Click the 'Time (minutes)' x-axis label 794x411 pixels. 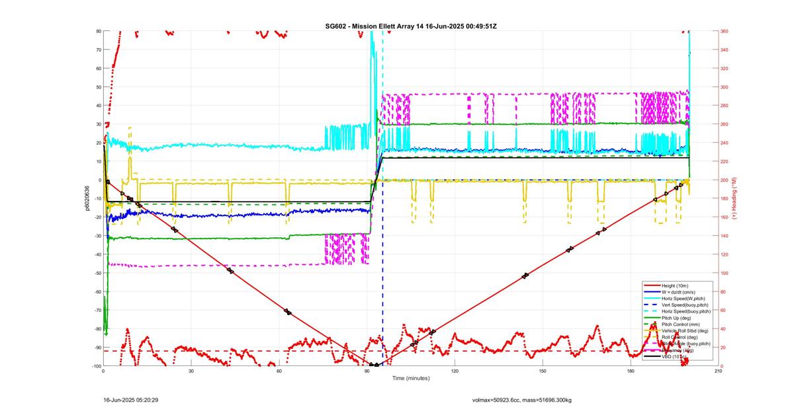[410, 379]
